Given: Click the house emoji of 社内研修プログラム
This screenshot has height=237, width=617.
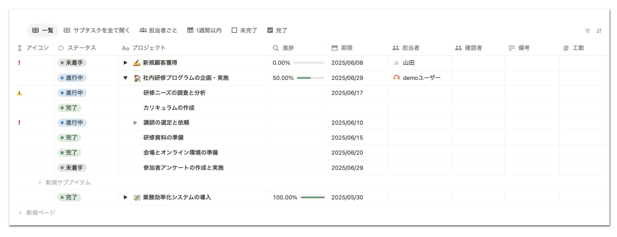Looking at the screenshot, I should [x=137, y=78].
